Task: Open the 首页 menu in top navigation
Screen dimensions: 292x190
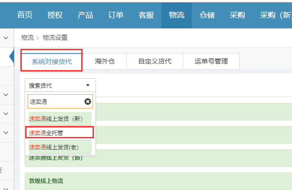Action: point(25,15)
